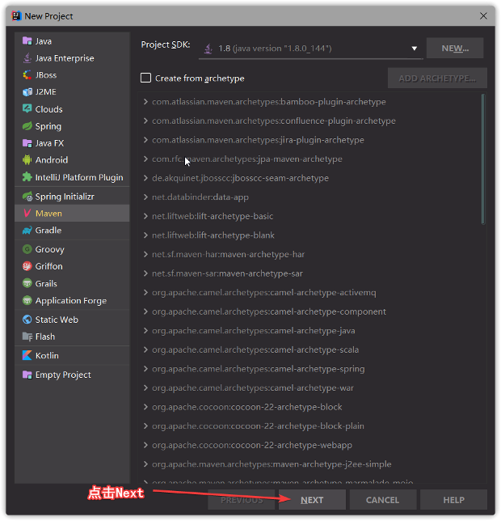Click the Maven icon in the sidebar
The width and height of the screenshot is (501, 521).
coord(27,214)
